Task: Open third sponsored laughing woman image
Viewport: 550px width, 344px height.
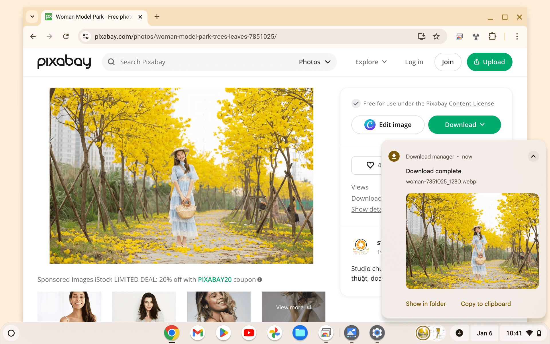Action: [219, 306]
